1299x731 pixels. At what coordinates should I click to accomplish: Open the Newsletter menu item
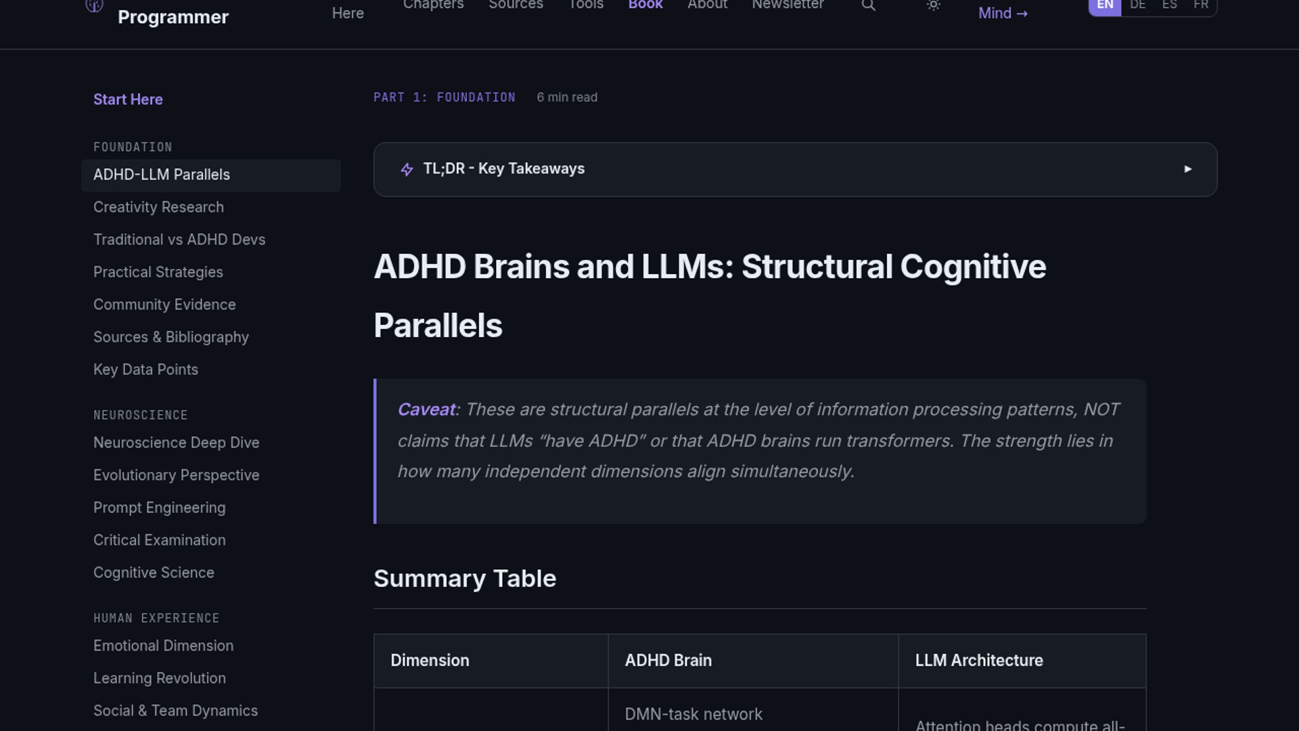coord(788,5)
